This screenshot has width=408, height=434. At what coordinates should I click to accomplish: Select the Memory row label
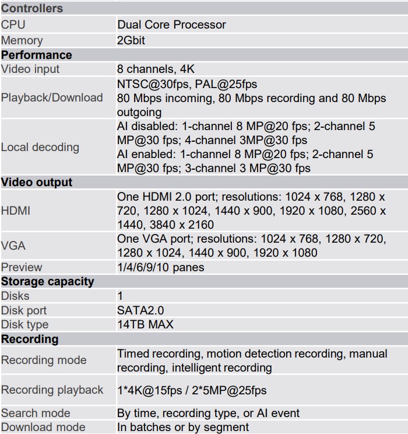(x=22, y=40)
